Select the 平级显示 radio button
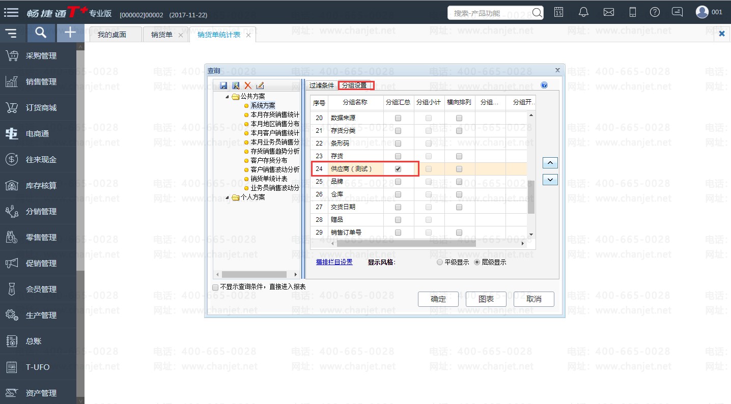 pos(440,263)
